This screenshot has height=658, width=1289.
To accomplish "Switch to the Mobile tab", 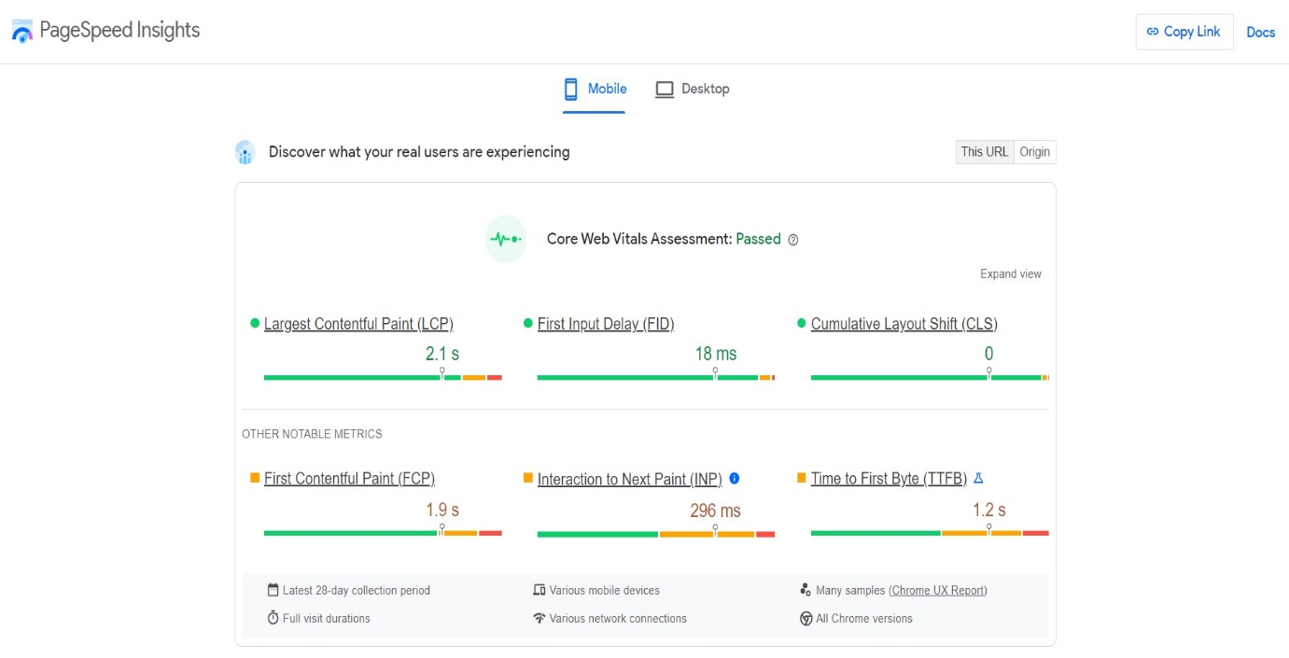I will 595,90.
